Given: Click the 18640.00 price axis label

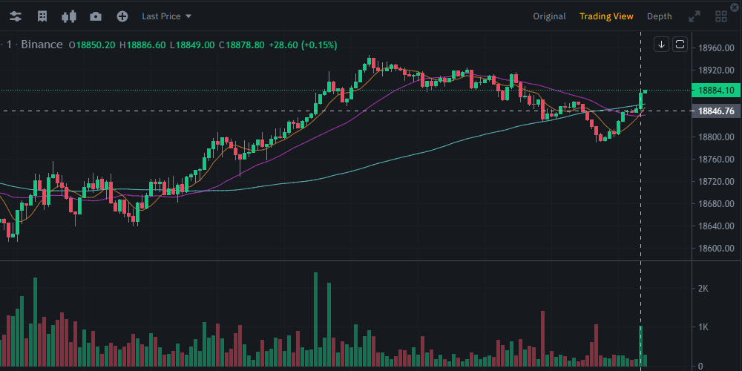Looking at the screenshot, I should pos(716,226).
